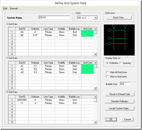Screen dimensions: 142x130
Task: Click Visibility 'Show' in A3 row
Action: pos(61,72)
